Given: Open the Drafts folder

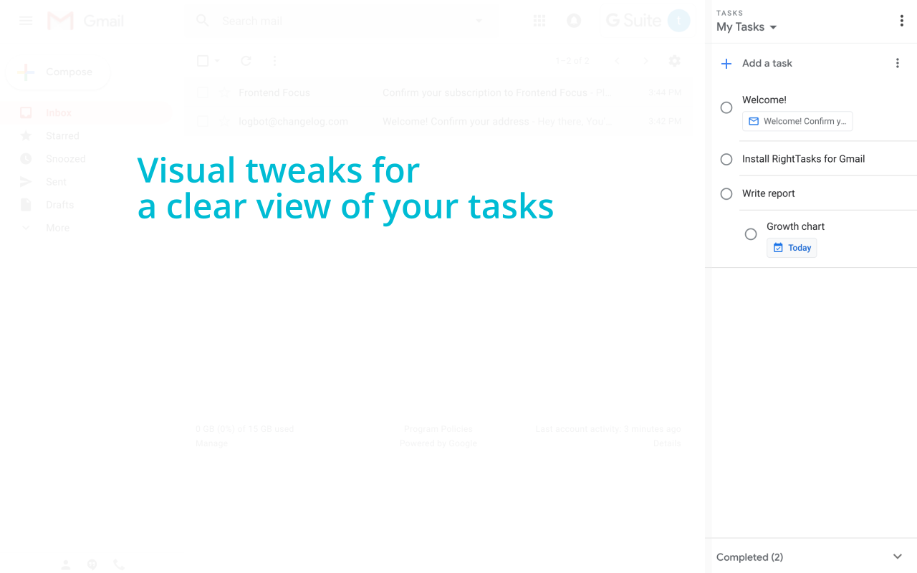Looking at the screenshot, I should point(59,204).
